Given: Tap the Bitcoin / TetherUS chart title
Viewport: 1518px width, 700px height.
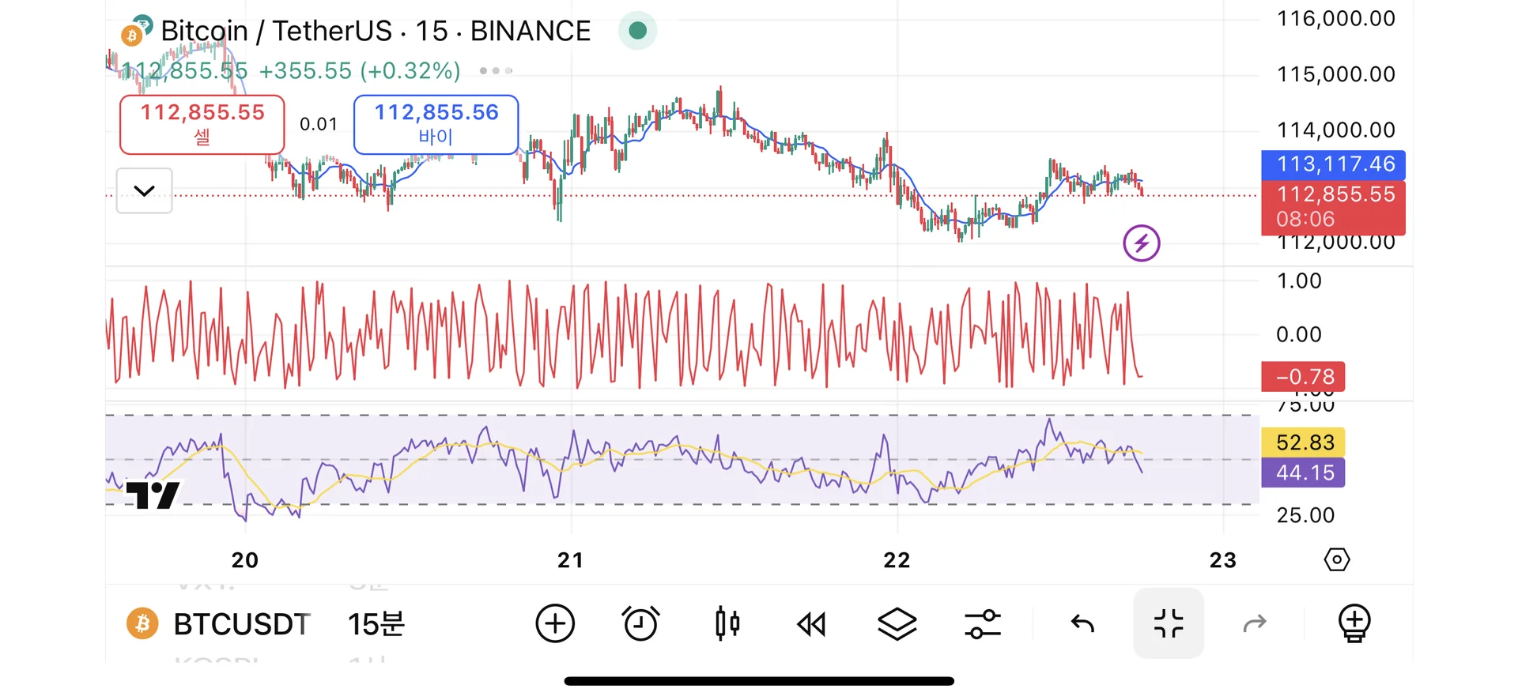Looking at the screenshot, I should click(376, 31).
